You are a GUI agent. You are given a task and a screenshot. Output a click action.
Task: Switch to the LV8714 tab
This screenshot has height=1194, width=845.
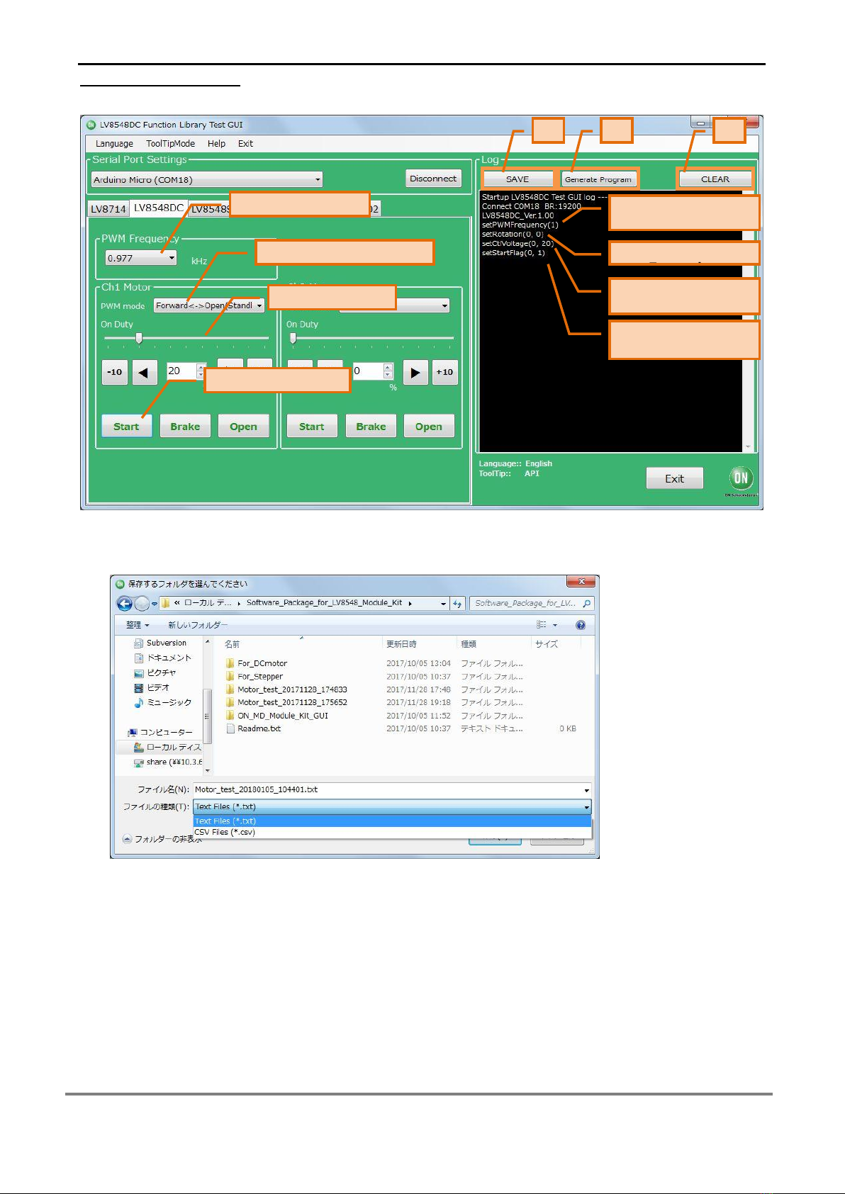108,209
